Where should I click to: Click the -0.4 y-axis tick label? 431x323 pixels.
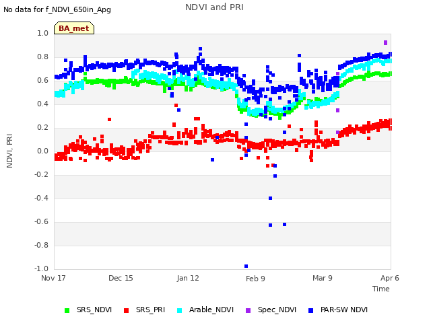click(x=41, y=198)
